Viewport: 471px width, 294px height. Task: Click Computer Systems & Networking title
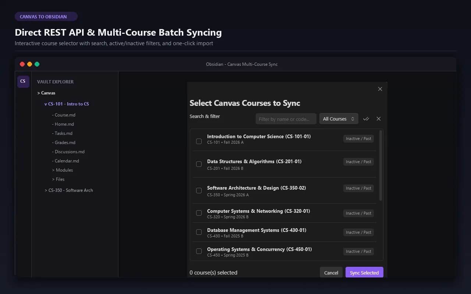pos(259,211)
